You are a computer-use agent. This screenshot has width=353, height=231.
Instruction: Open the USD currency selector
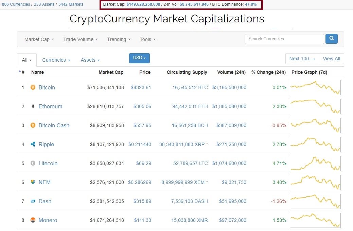point(139,58)
